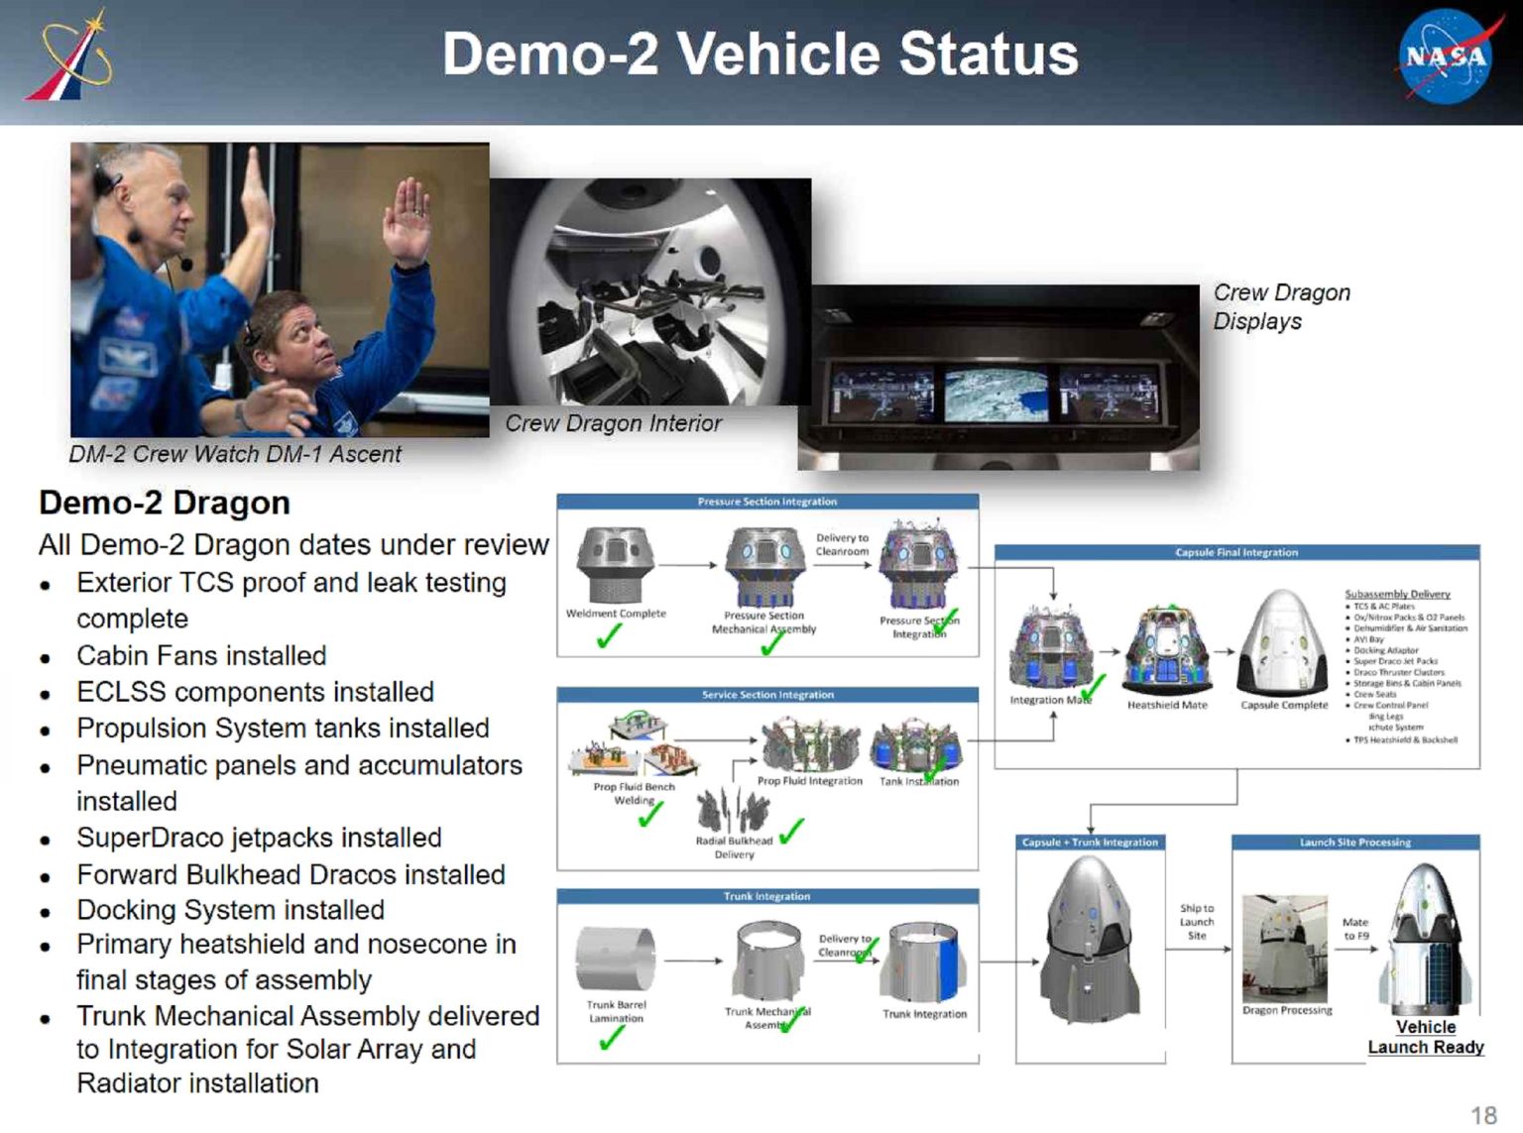The width and height of the screenshot is (1523, 1133).
Task: Click the Pressure Section Integration header bar
Action: click(767, 502)
